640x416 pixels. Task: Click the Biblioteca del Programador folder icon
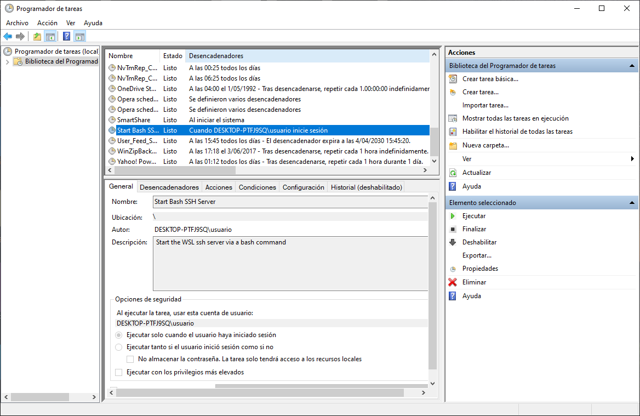[18, 61]
